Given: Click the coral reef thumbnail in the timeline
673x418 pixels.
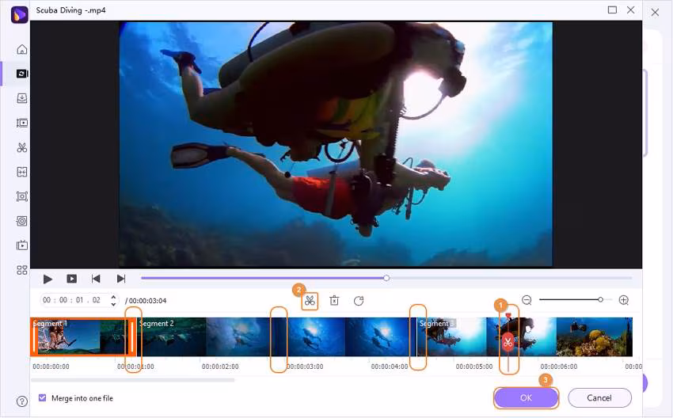Looking at the screenshot, I should tap(595, 337).
